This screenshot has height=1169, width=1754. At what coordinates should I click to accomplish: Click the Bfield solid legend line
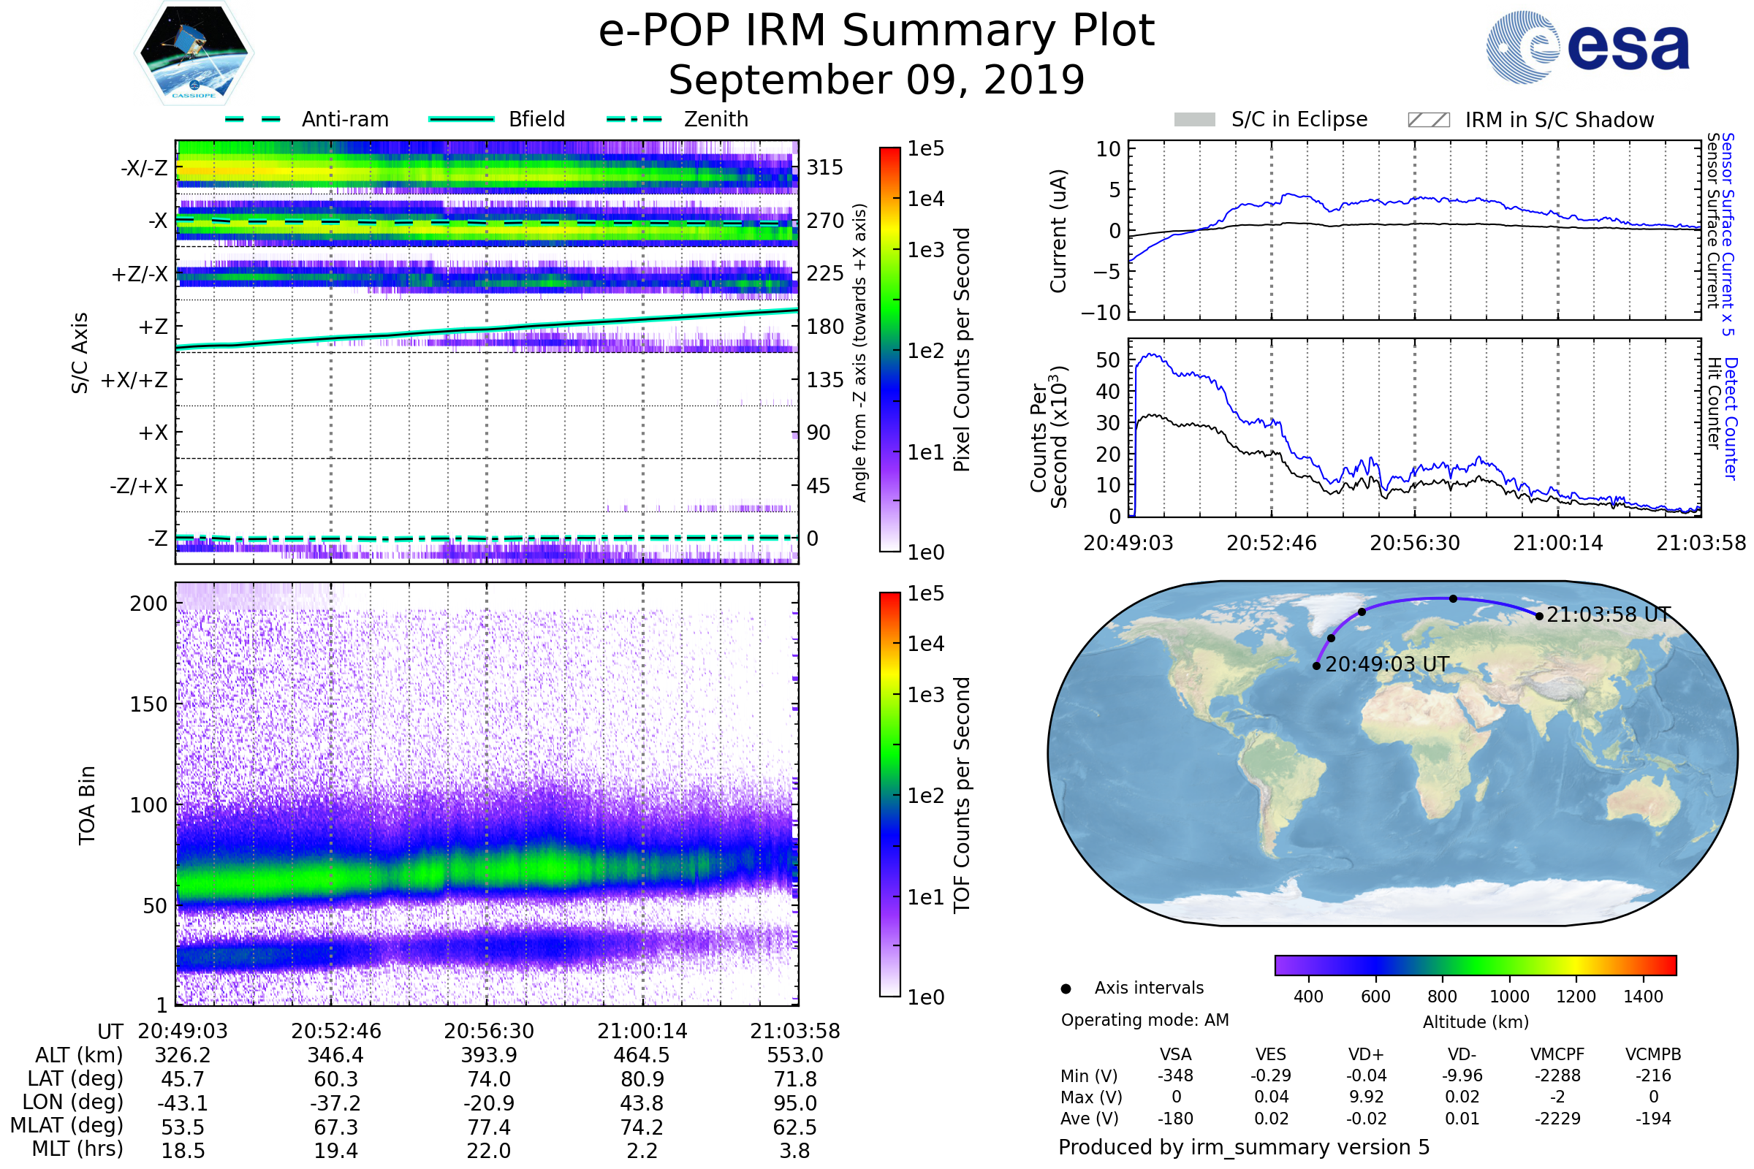click(461, 119)
